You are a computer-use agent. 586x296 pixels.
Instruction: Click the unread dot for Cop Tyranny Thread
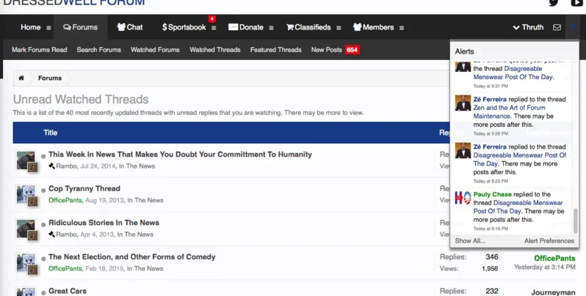pos(43,190)
